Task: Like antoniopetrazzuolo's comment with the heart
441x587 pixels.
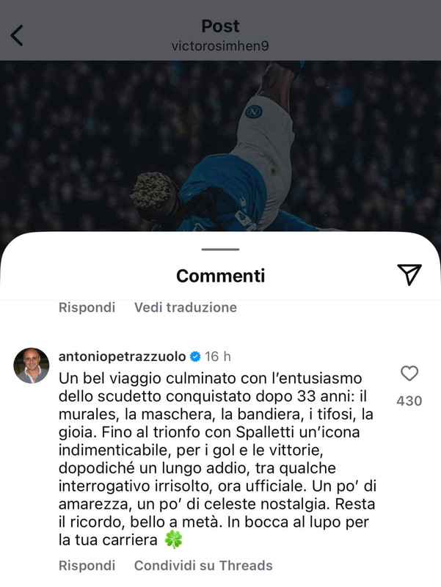Action: (x=409, y=373)
